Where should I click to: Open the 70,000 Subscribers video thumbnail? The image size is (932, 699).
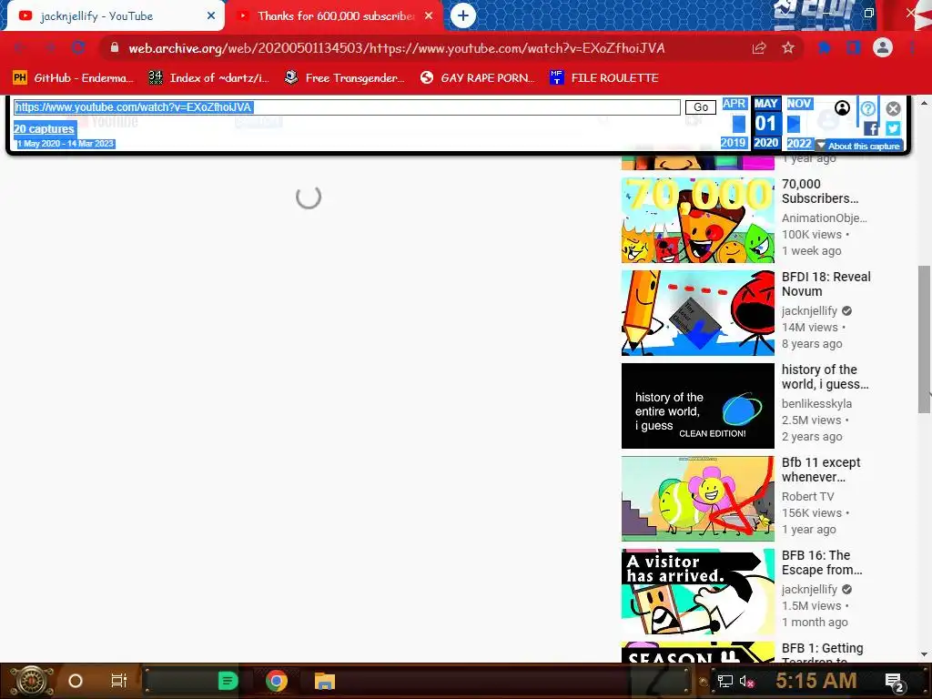698,220
